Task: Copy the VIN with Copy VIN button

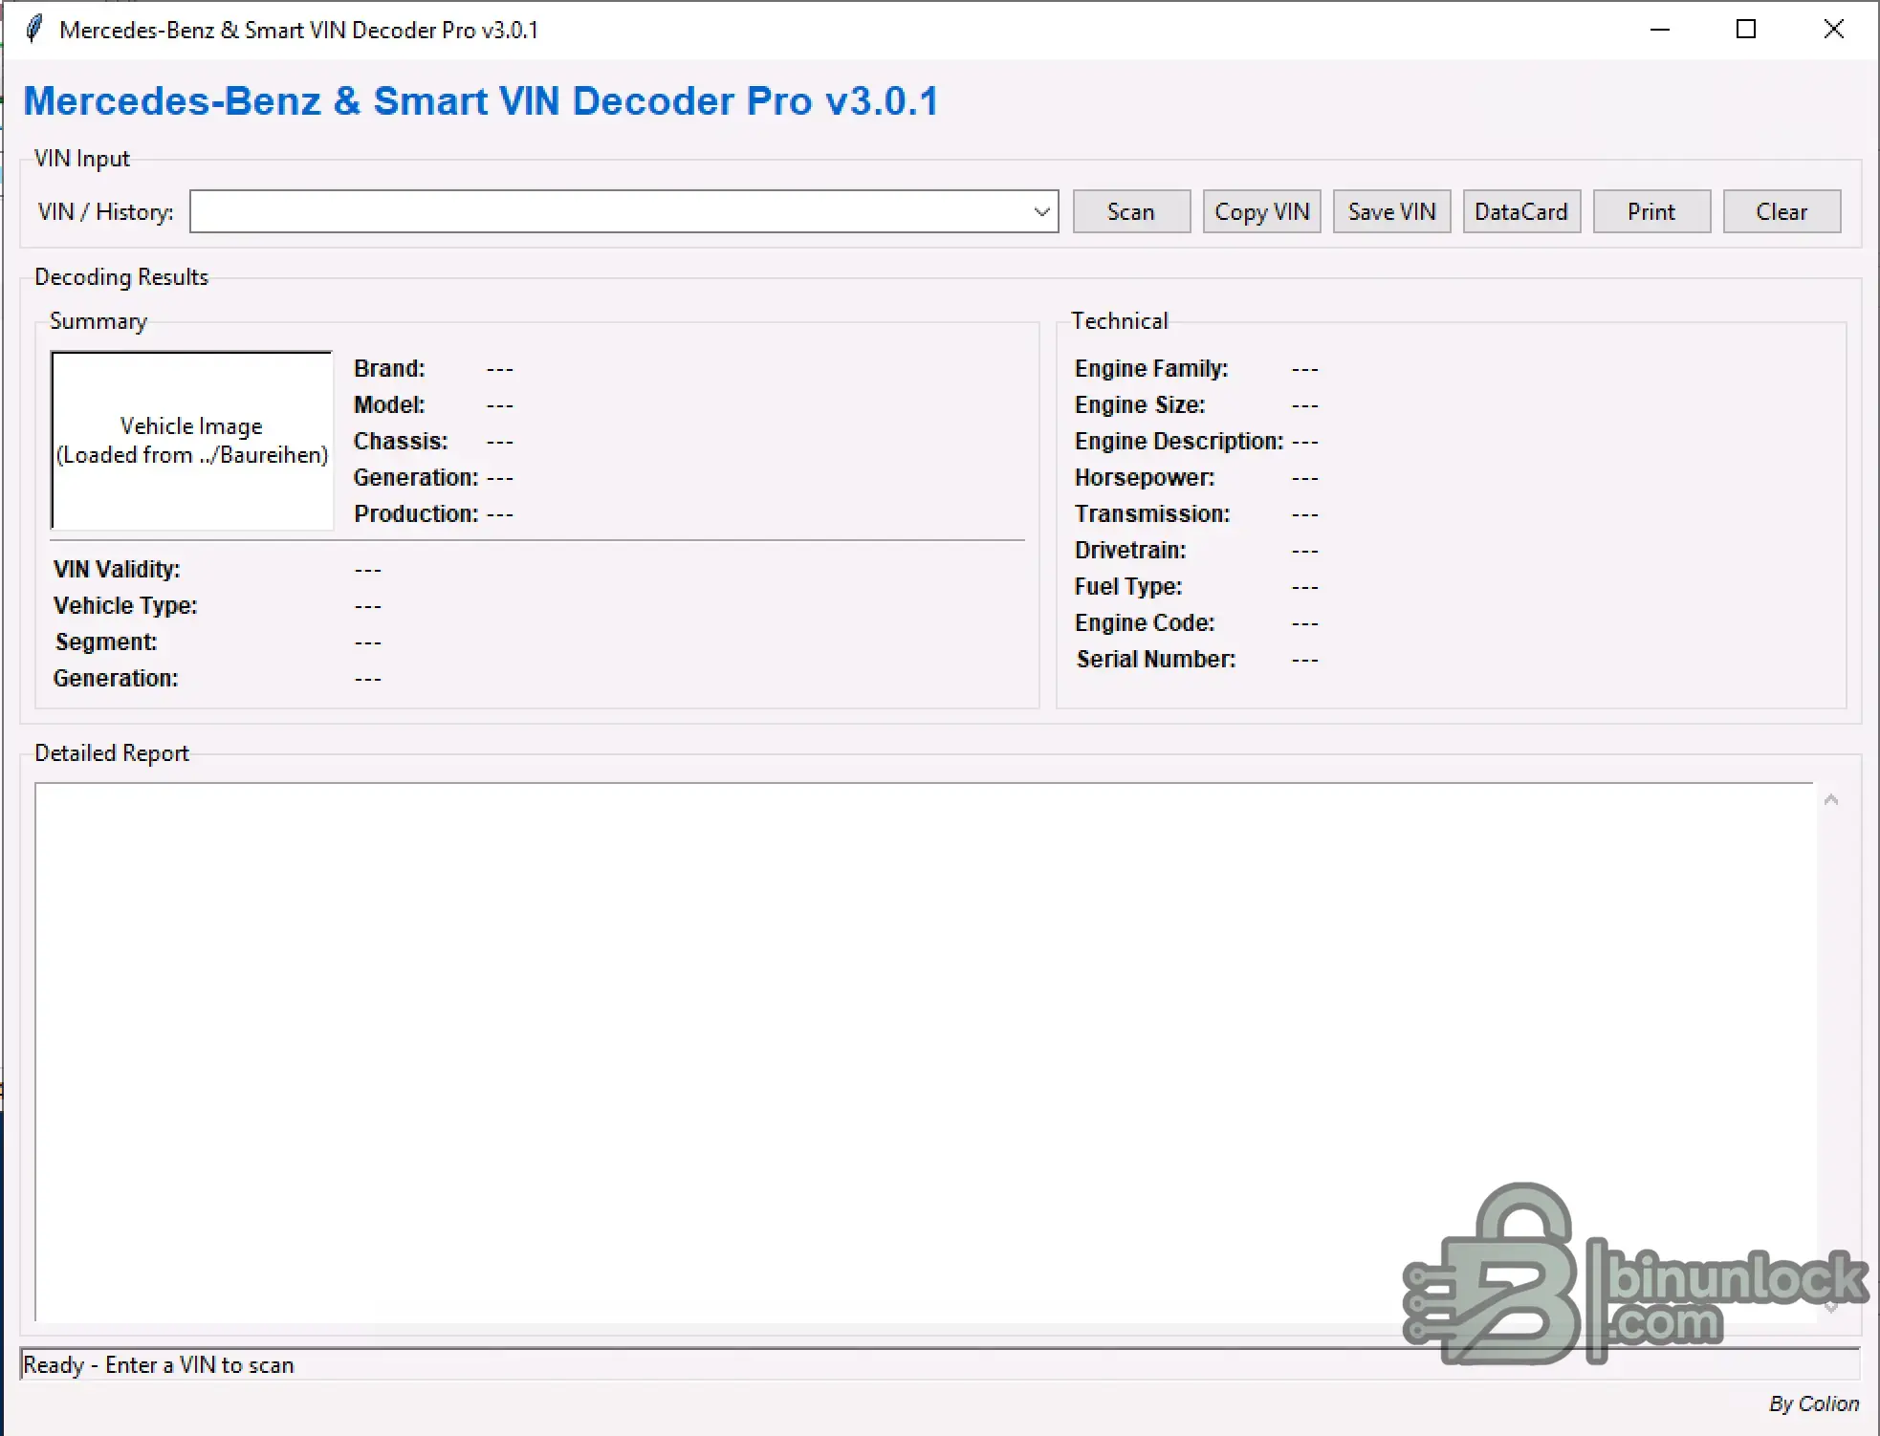Action: (x=1261, y=211)
